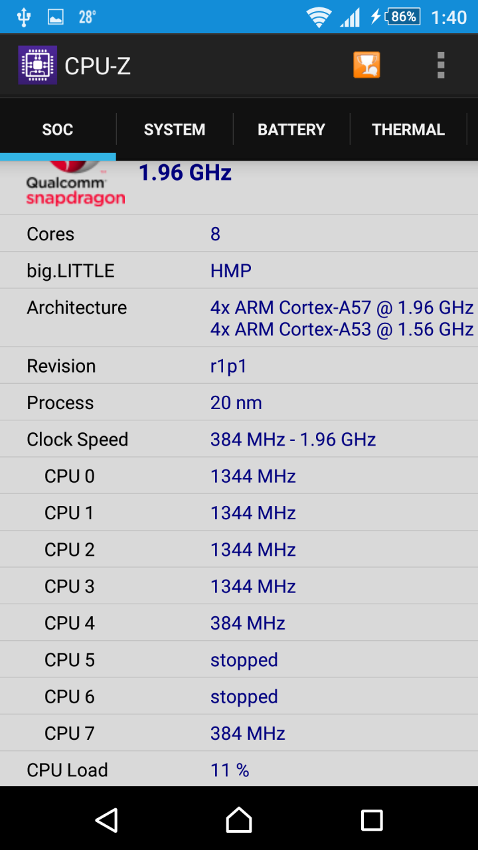Tap the Clock Speed row
Image resolution: width=478 pixels, height=850 pixels.
pos(239,439)
